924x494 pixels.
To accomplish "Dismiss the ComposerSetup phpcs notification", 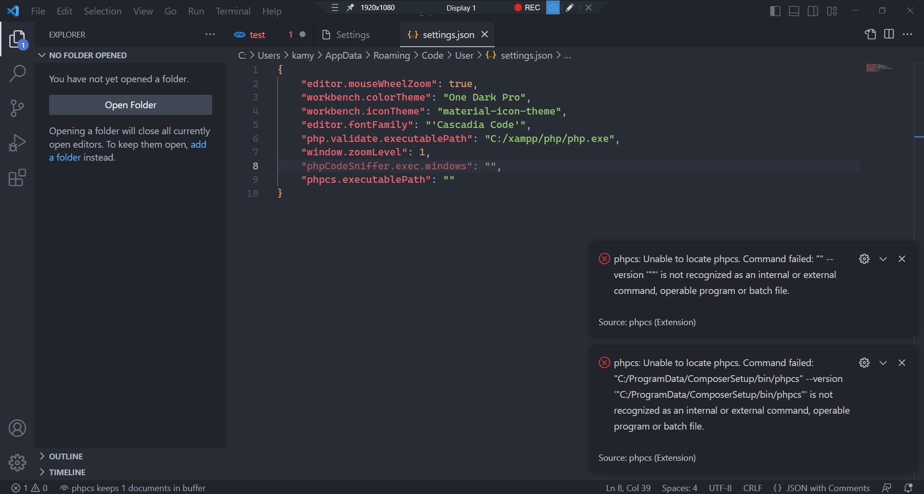I will click(x=902, y=363).
